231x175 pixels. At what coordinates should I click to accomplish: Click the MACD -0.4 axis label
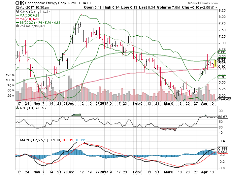click(221, 168)
